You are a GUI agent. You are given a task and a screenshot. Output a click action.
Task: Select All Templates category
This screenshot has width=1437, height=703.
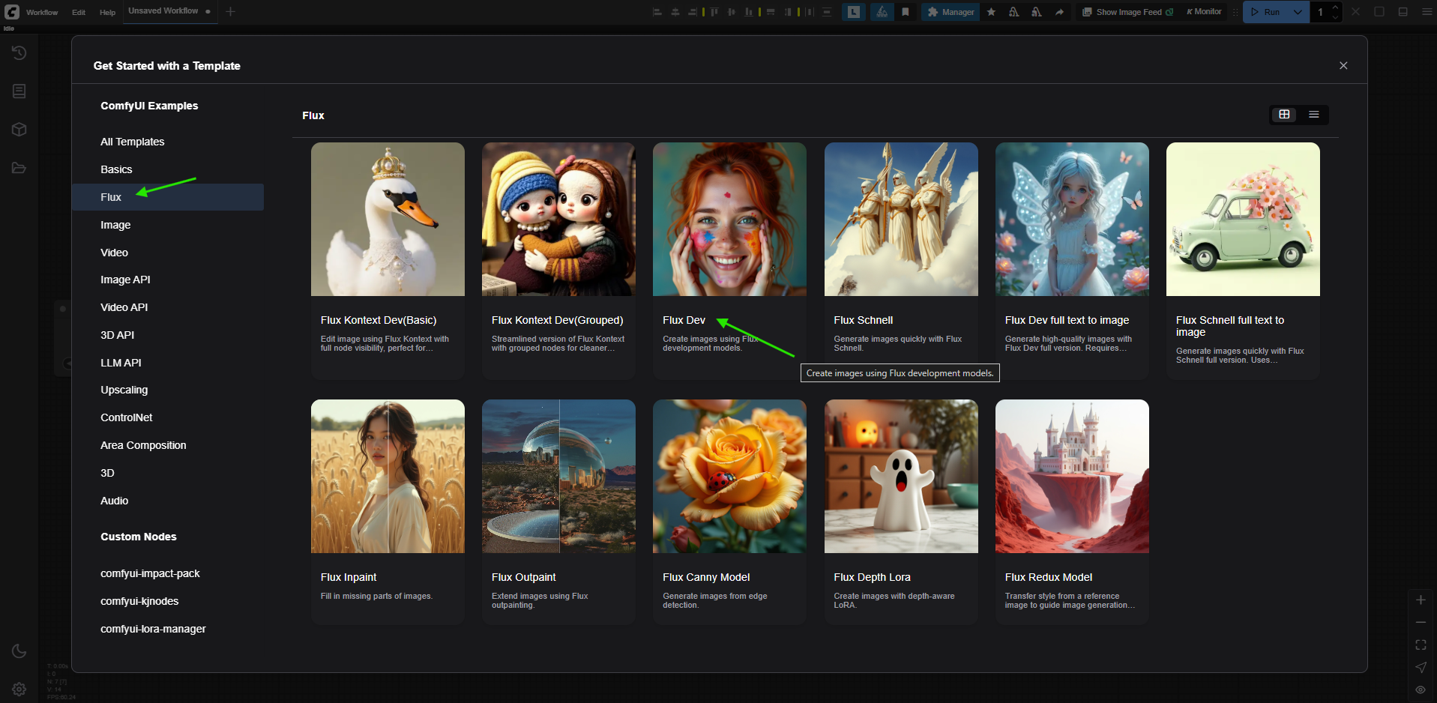pos(168,142)
